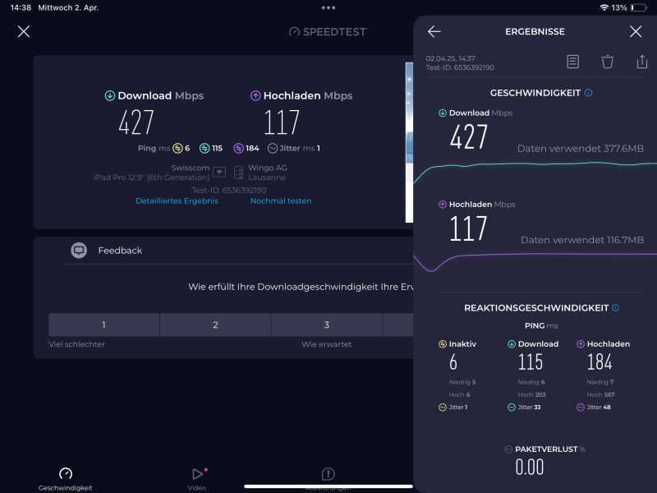Open the three-dot multitasking menu at the top
Screen dimensions: 657x493
[328, 7]
